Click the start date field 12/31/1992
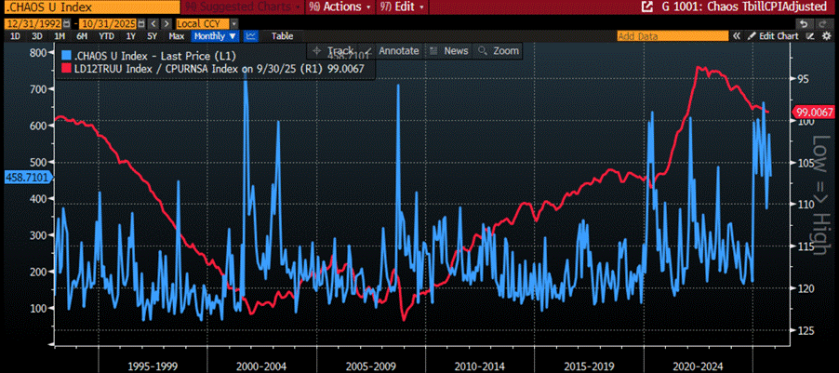 click(33, 24)
